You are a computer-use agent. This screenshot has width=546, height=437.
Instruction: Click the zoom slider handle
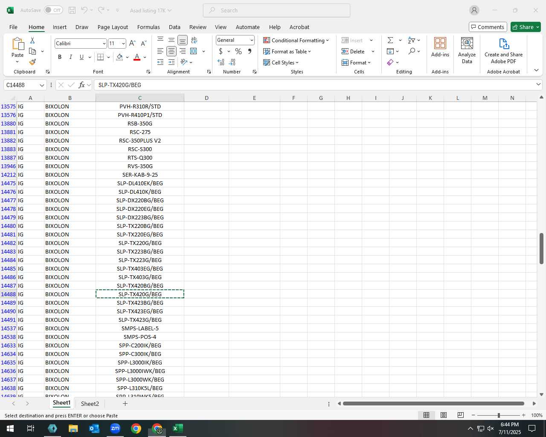499,415
